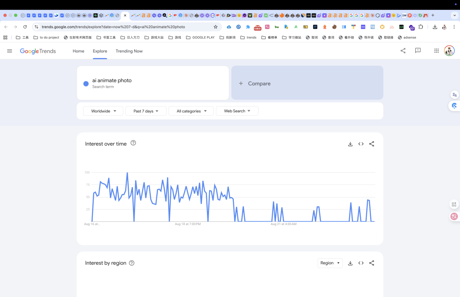Open the bookmarks apps grid icon
This screenshot has width=460, height=297.
click(5, 37)
